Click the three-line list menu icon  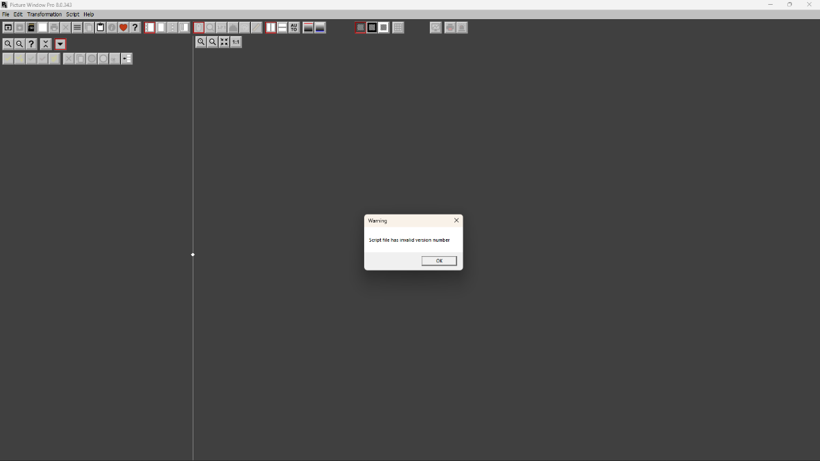pos(77,28)
